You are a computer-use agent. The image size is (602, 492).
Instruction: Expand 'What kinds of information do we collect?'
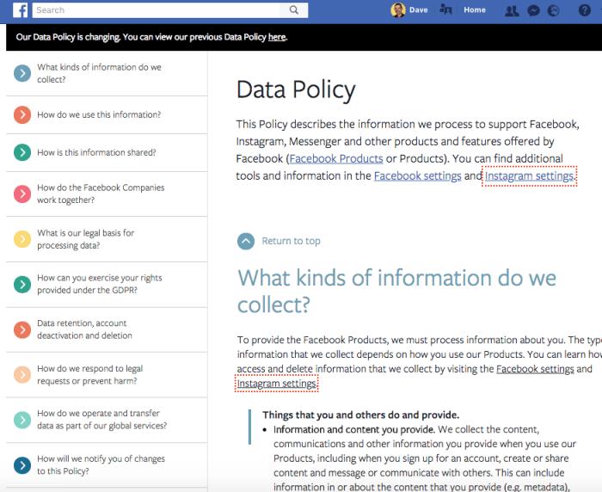coord(22,73)
